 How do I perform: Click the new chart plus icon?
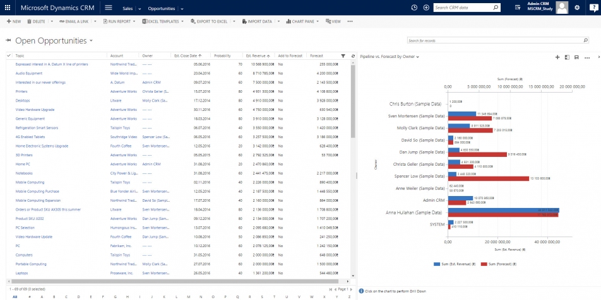point(557,57)
